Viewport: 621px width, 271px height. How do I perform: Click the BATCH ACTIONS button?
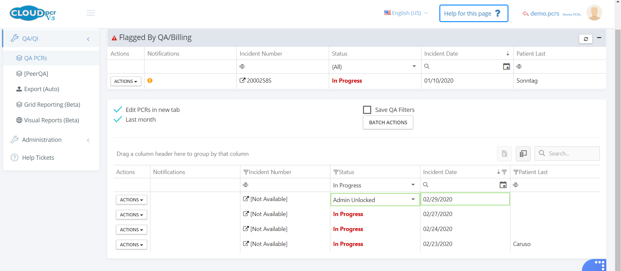coord(388,123)
